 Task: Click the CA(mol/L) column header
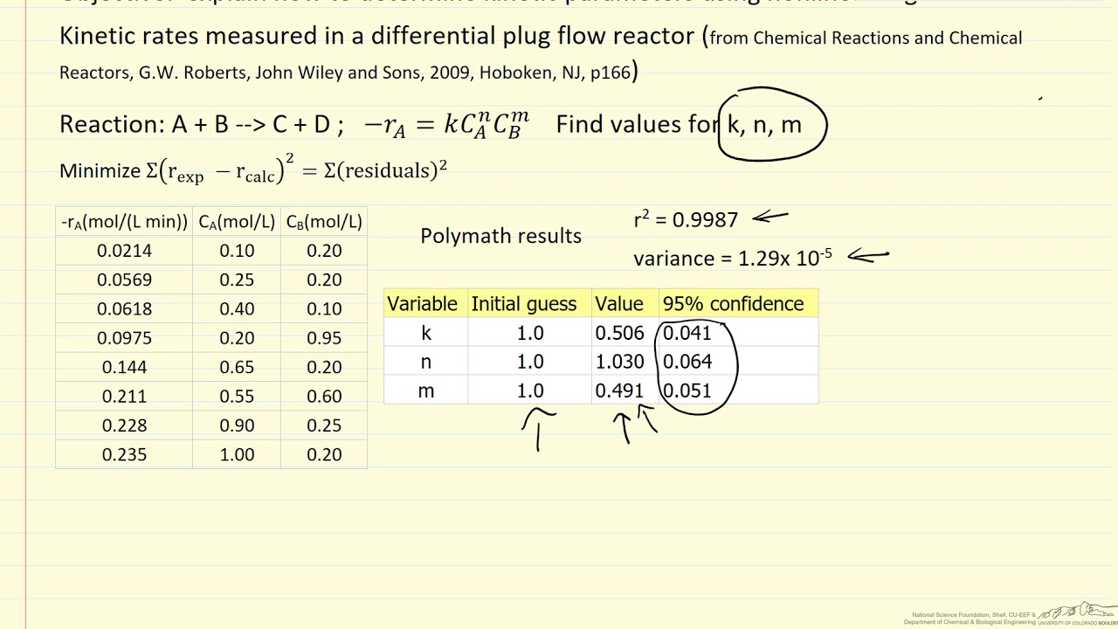[x=237, y=222]
